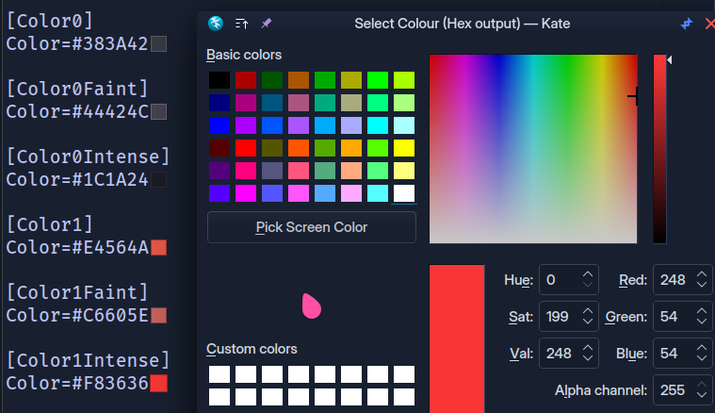Click the blue pin icon beside close button
Screen dimensions: 715x413
(x=687, y=23)
